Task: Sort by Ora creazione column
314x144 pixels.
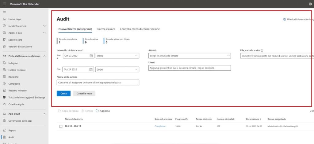Action: [x=254, y=119]
